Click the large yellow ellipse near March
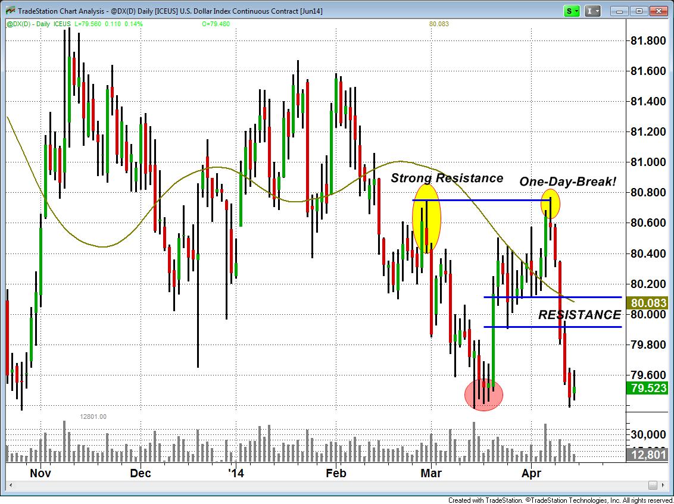This screenshot has width=674, height=504. pos(426,218)
